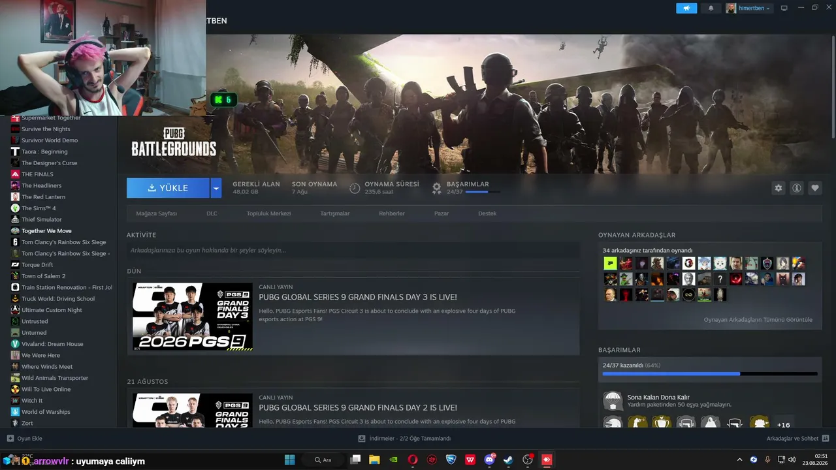This screenshot has height=470, width=836.
Task: Open the Rocket League taskbar icon
Action: click(451, 460)
